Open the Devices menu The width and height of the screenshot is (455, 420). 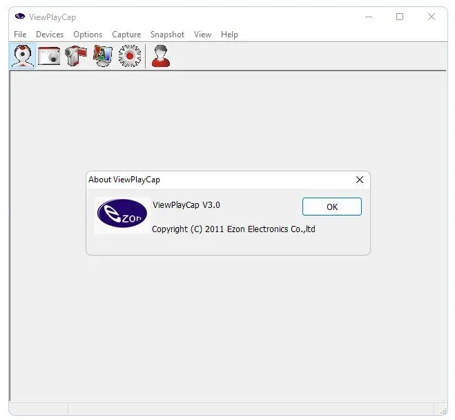[x=50, y=35]
